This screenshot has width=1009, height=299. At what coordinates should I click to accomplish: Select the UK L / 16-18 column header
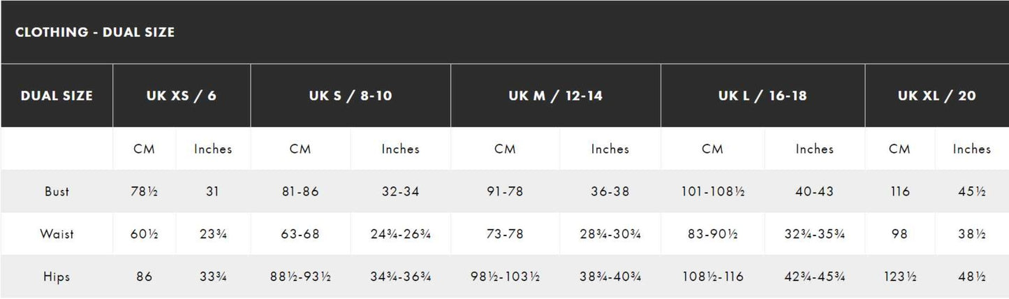pos(763,96)
